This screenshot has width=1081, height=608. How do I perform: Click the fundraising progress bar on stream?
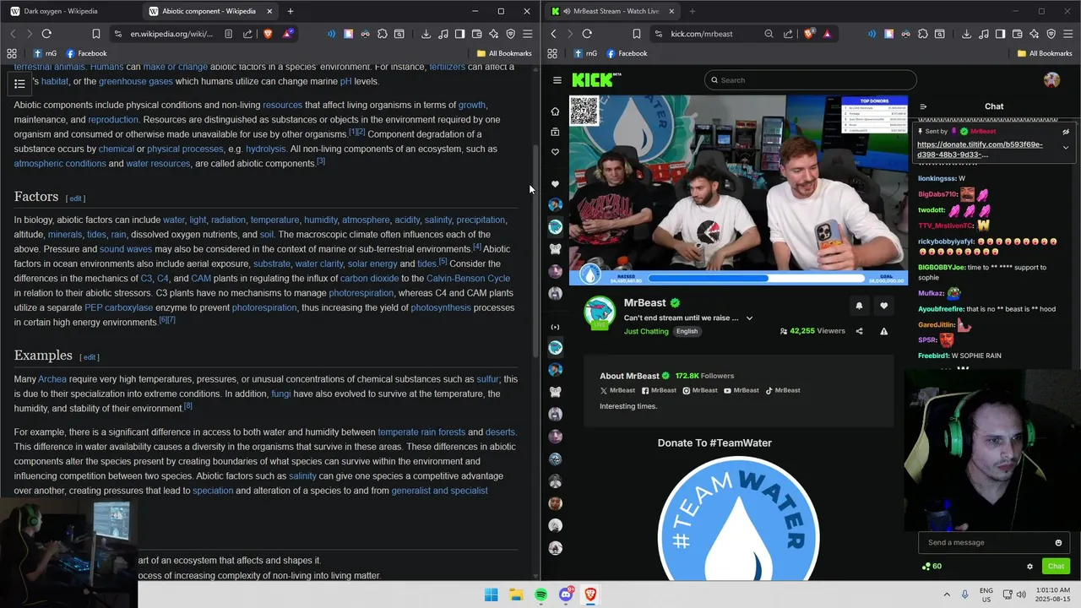757,277
